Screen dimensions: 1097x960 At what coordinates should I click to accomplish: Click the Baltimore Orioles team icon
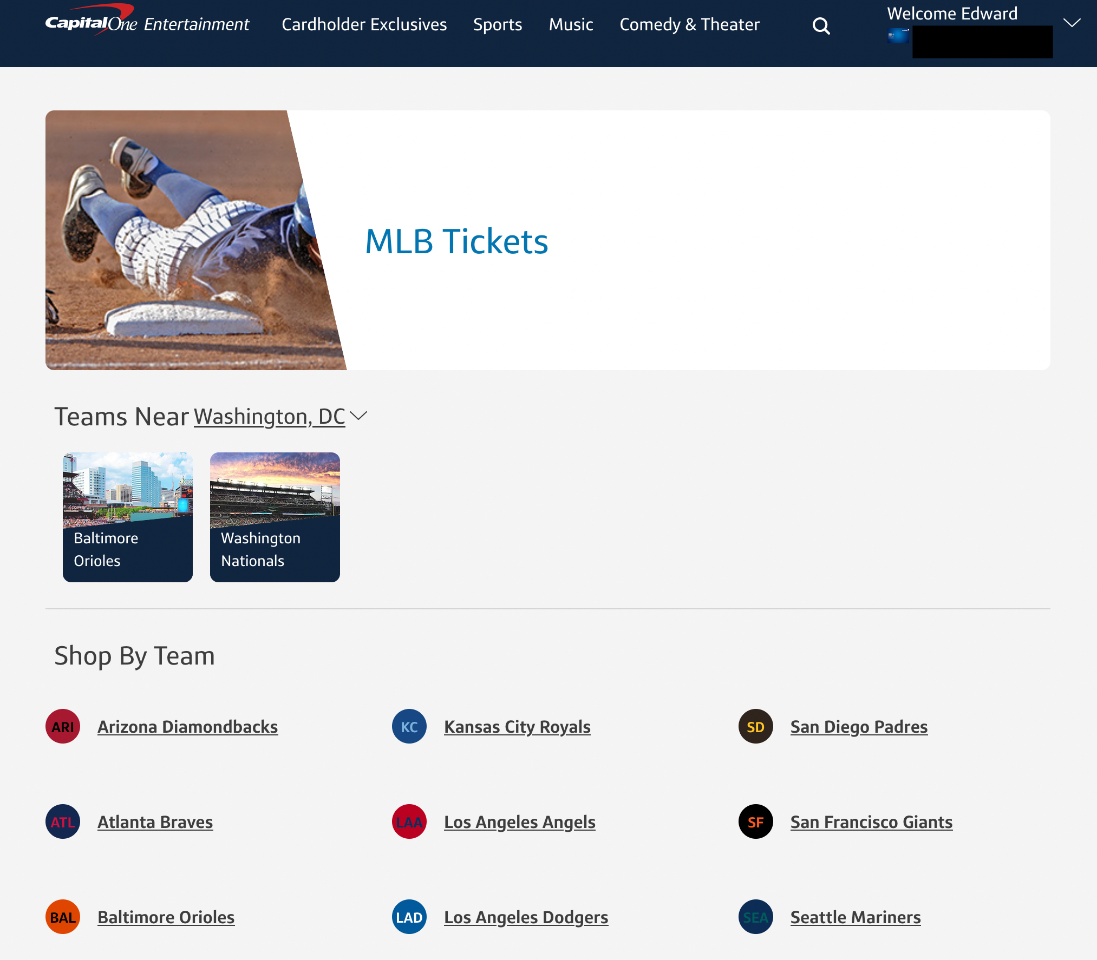62,917
